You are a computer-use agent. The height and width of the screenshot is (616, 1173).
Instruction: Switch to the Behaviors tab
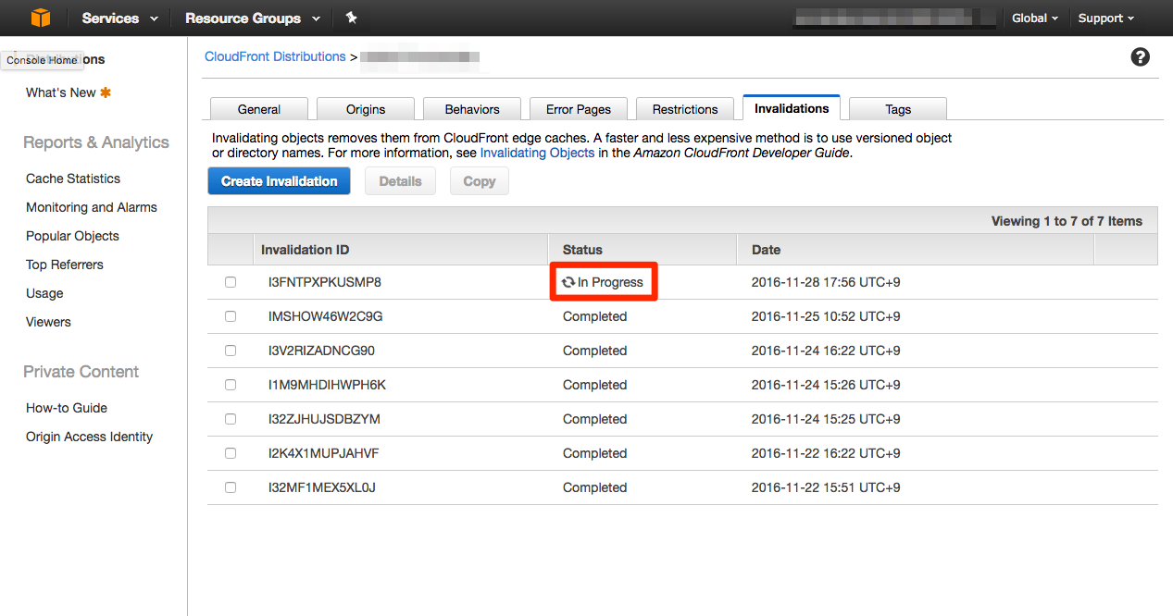471,108
